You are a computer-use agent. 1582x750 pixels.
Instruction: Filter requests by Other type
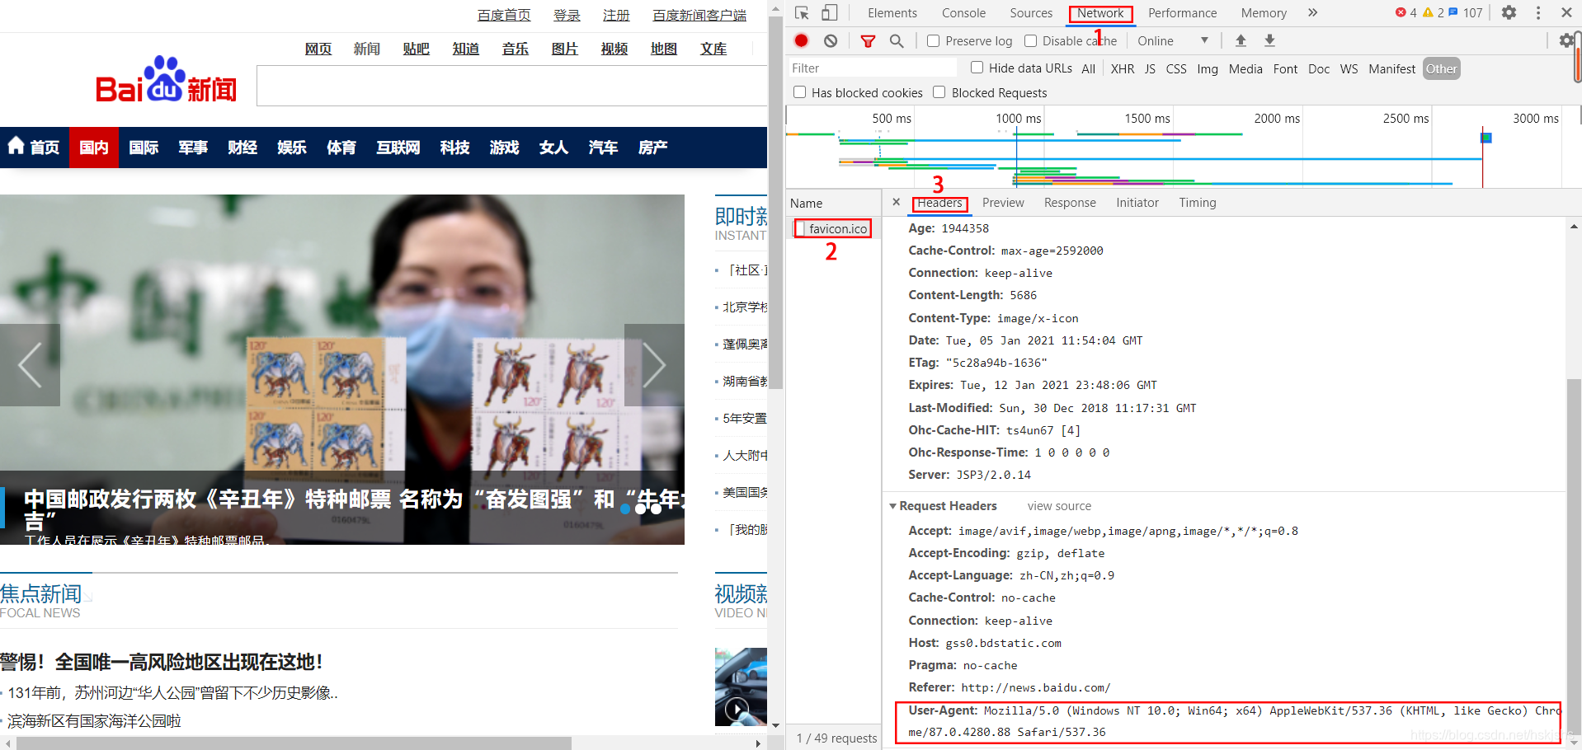[x=1441, y=68]
